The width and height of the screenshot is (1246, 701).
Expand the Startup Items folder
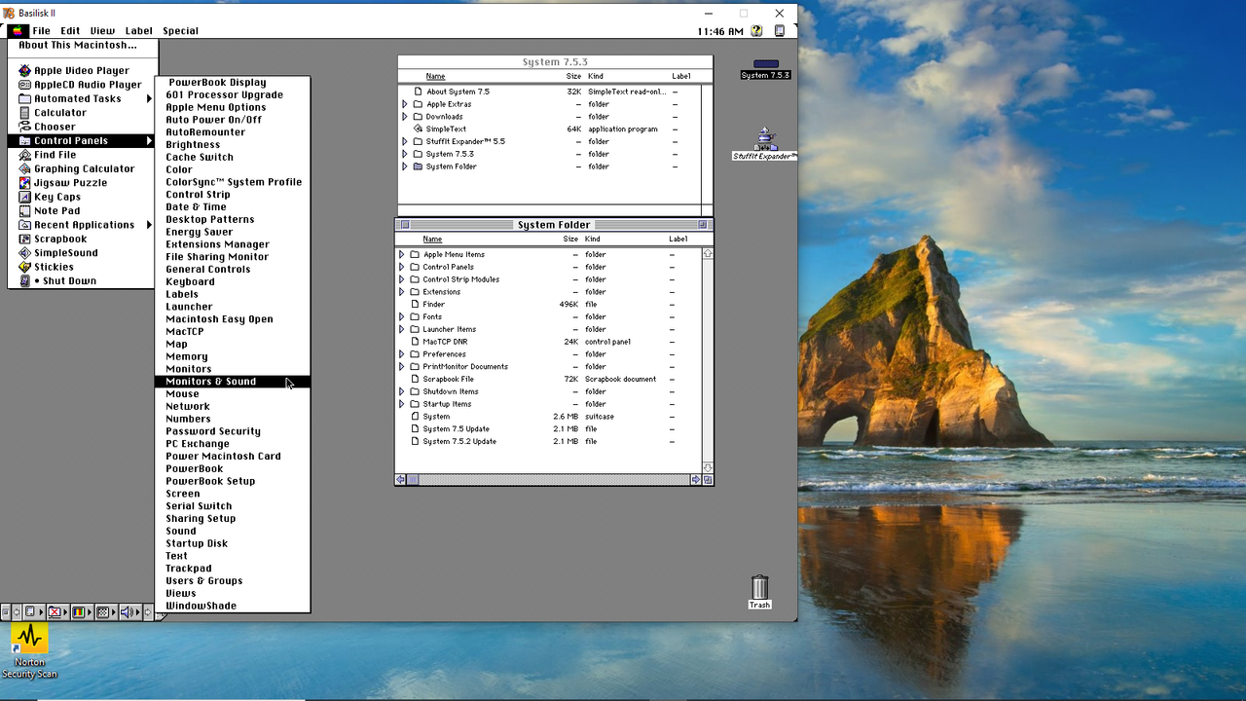coord(401,404)
